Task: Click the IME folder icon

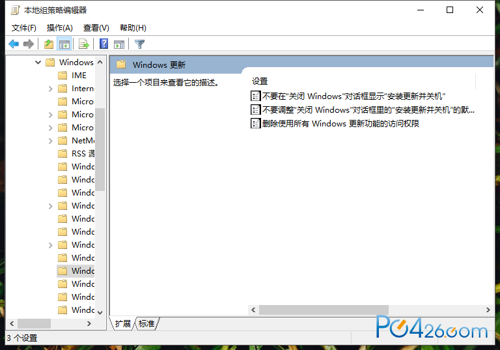Action: 62,76
